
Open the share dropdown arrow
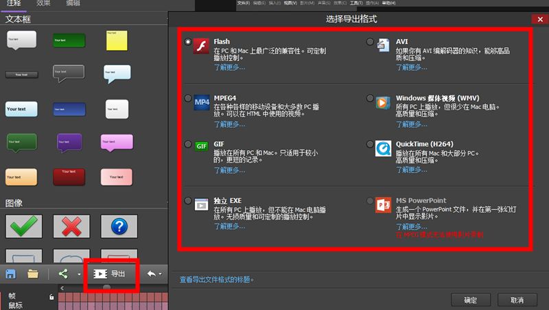click(79, 274)
